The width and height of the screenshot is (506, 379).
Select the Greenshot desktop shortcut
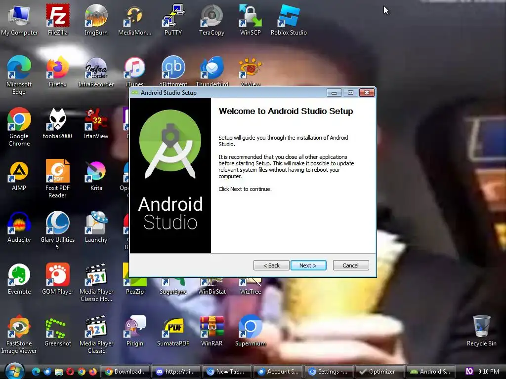click(x=57, y=331)
